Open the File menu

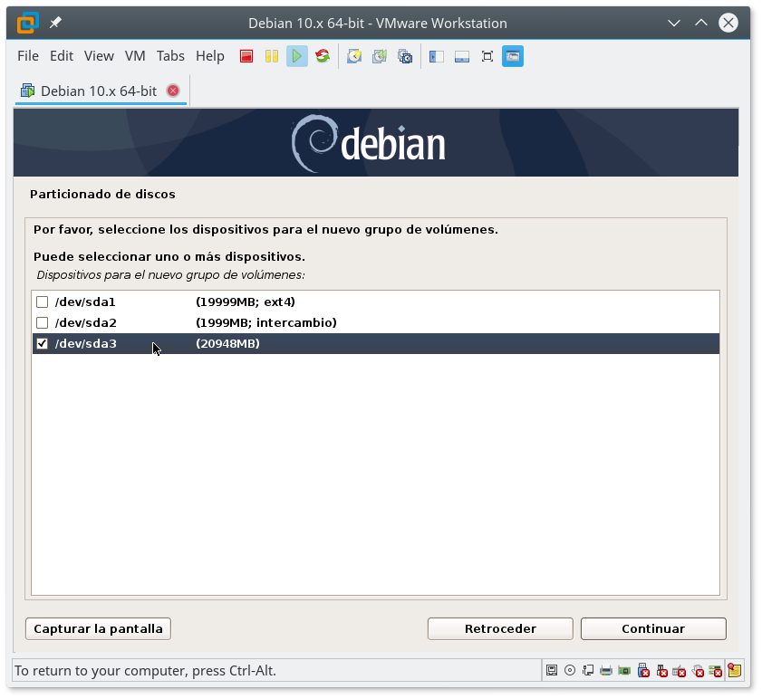point(28,56)
